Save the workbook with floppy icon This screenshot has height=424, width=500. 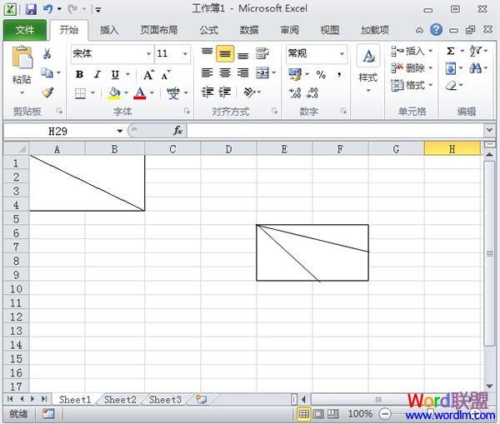tap(31, 9)
